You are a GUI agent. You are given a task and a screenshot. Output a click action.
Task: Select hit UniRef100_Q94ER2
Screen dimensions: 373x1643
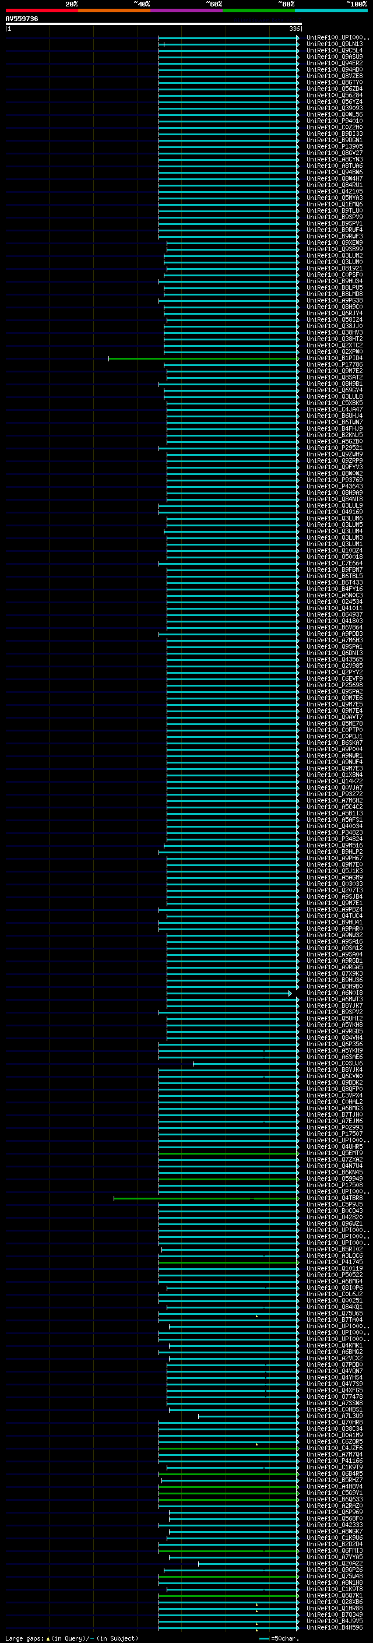(334, 64)
